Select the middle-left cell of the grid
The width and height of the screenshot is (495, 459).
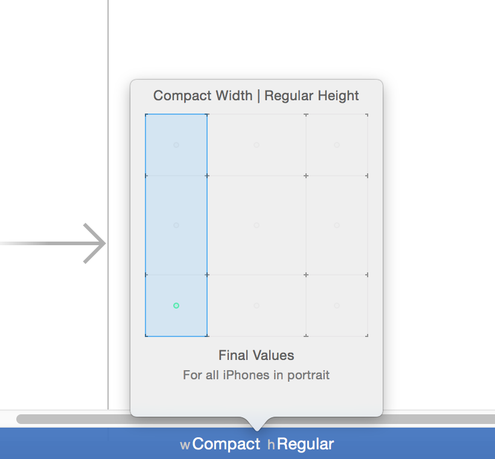click(x=176, y=225)
